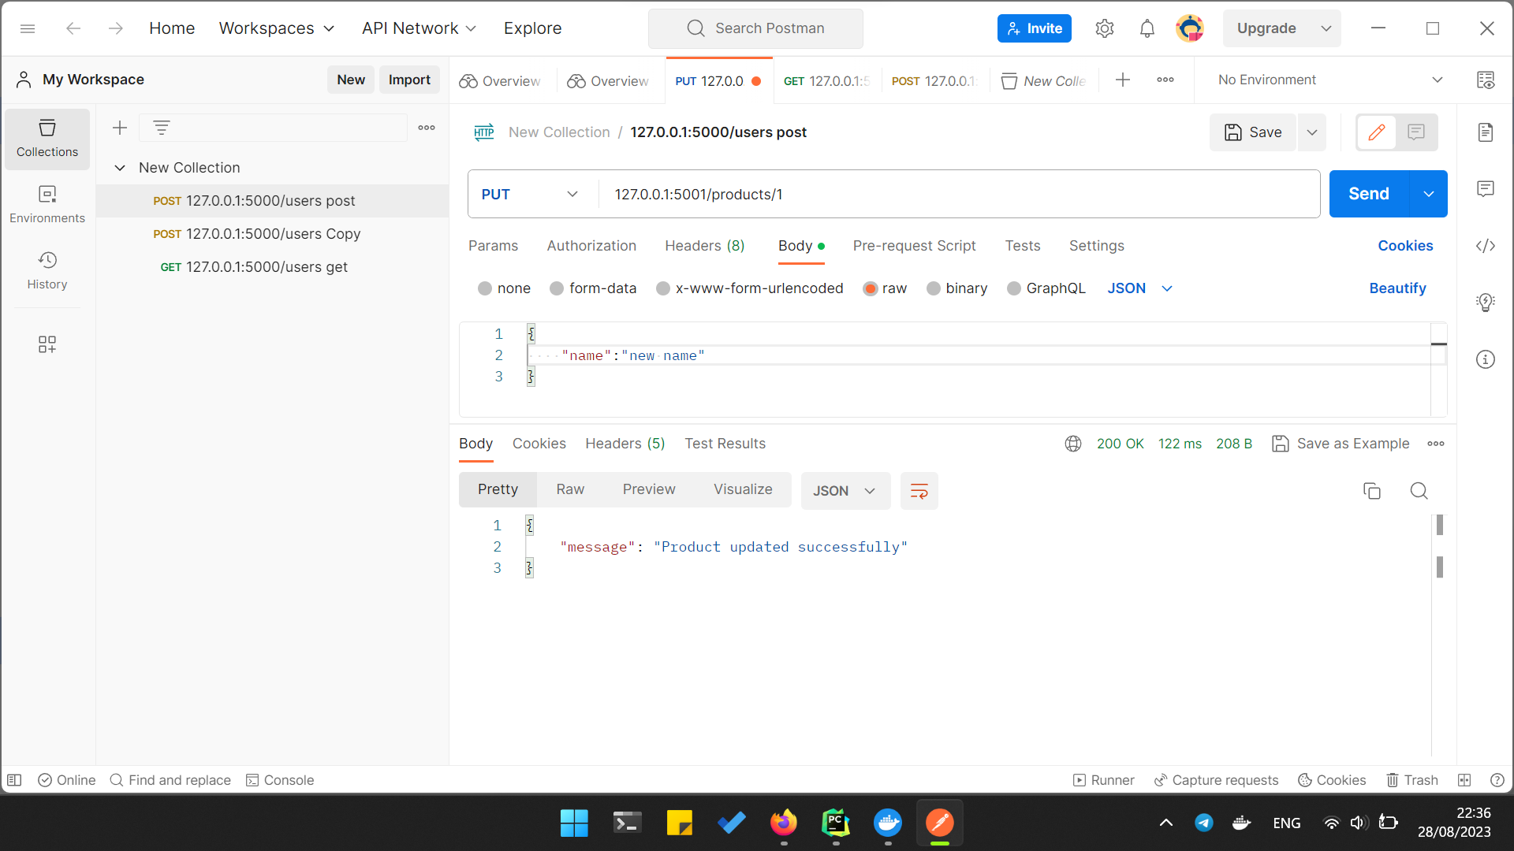1514x851 pixels.
Task: Open the notifications bell
Action: [1147, 28]
